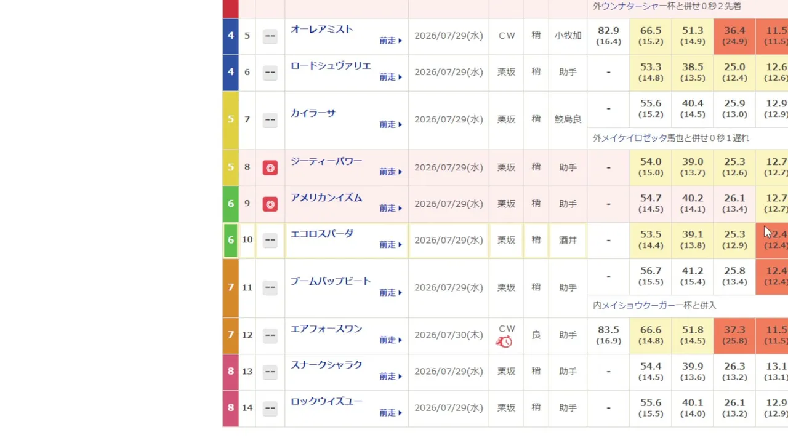
Task: Show 前走 for オーレアミスト
Action: [x=390, y=41]
